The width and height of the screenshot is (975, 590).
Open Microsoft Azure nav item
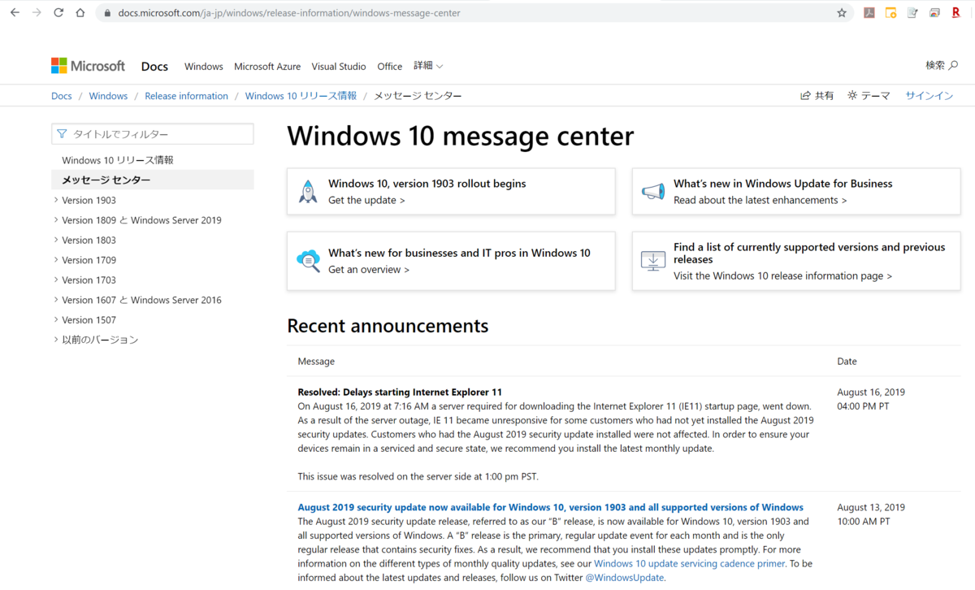[267, 67]
